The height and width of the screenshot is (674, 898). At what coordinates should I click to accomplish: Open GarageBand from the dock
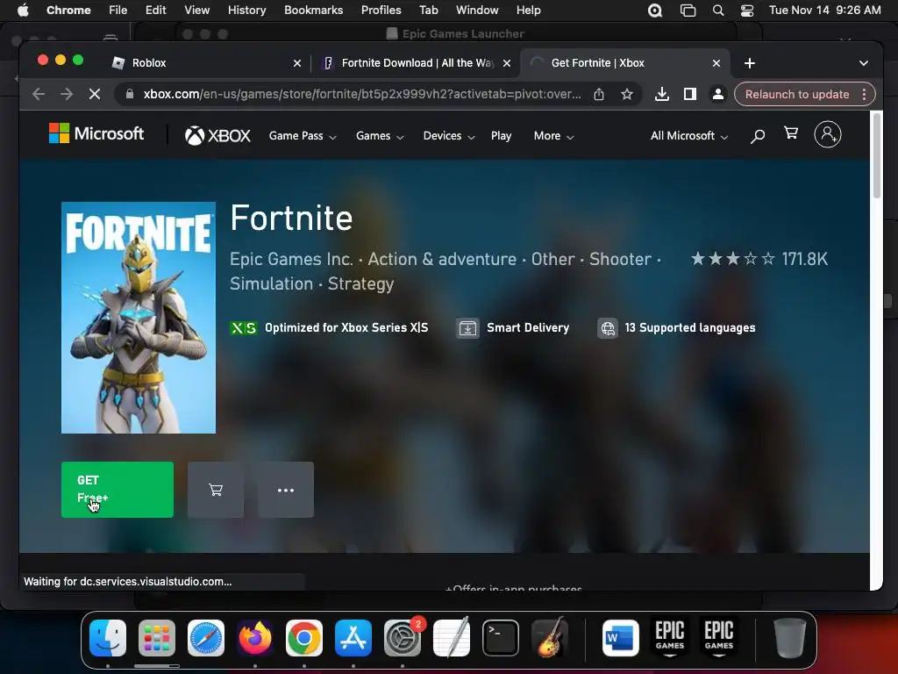[550, 638]
